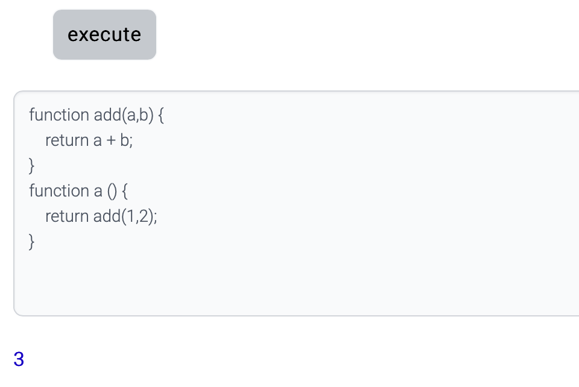The width and height of the screenshot is (579, 387).
Task: Click the word "return" before "a + b"
Action: 66,140
